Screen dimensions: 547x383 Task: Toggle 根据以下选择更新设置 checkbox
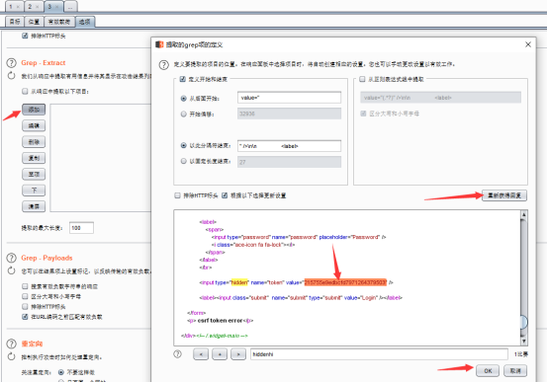pos(225,195)
